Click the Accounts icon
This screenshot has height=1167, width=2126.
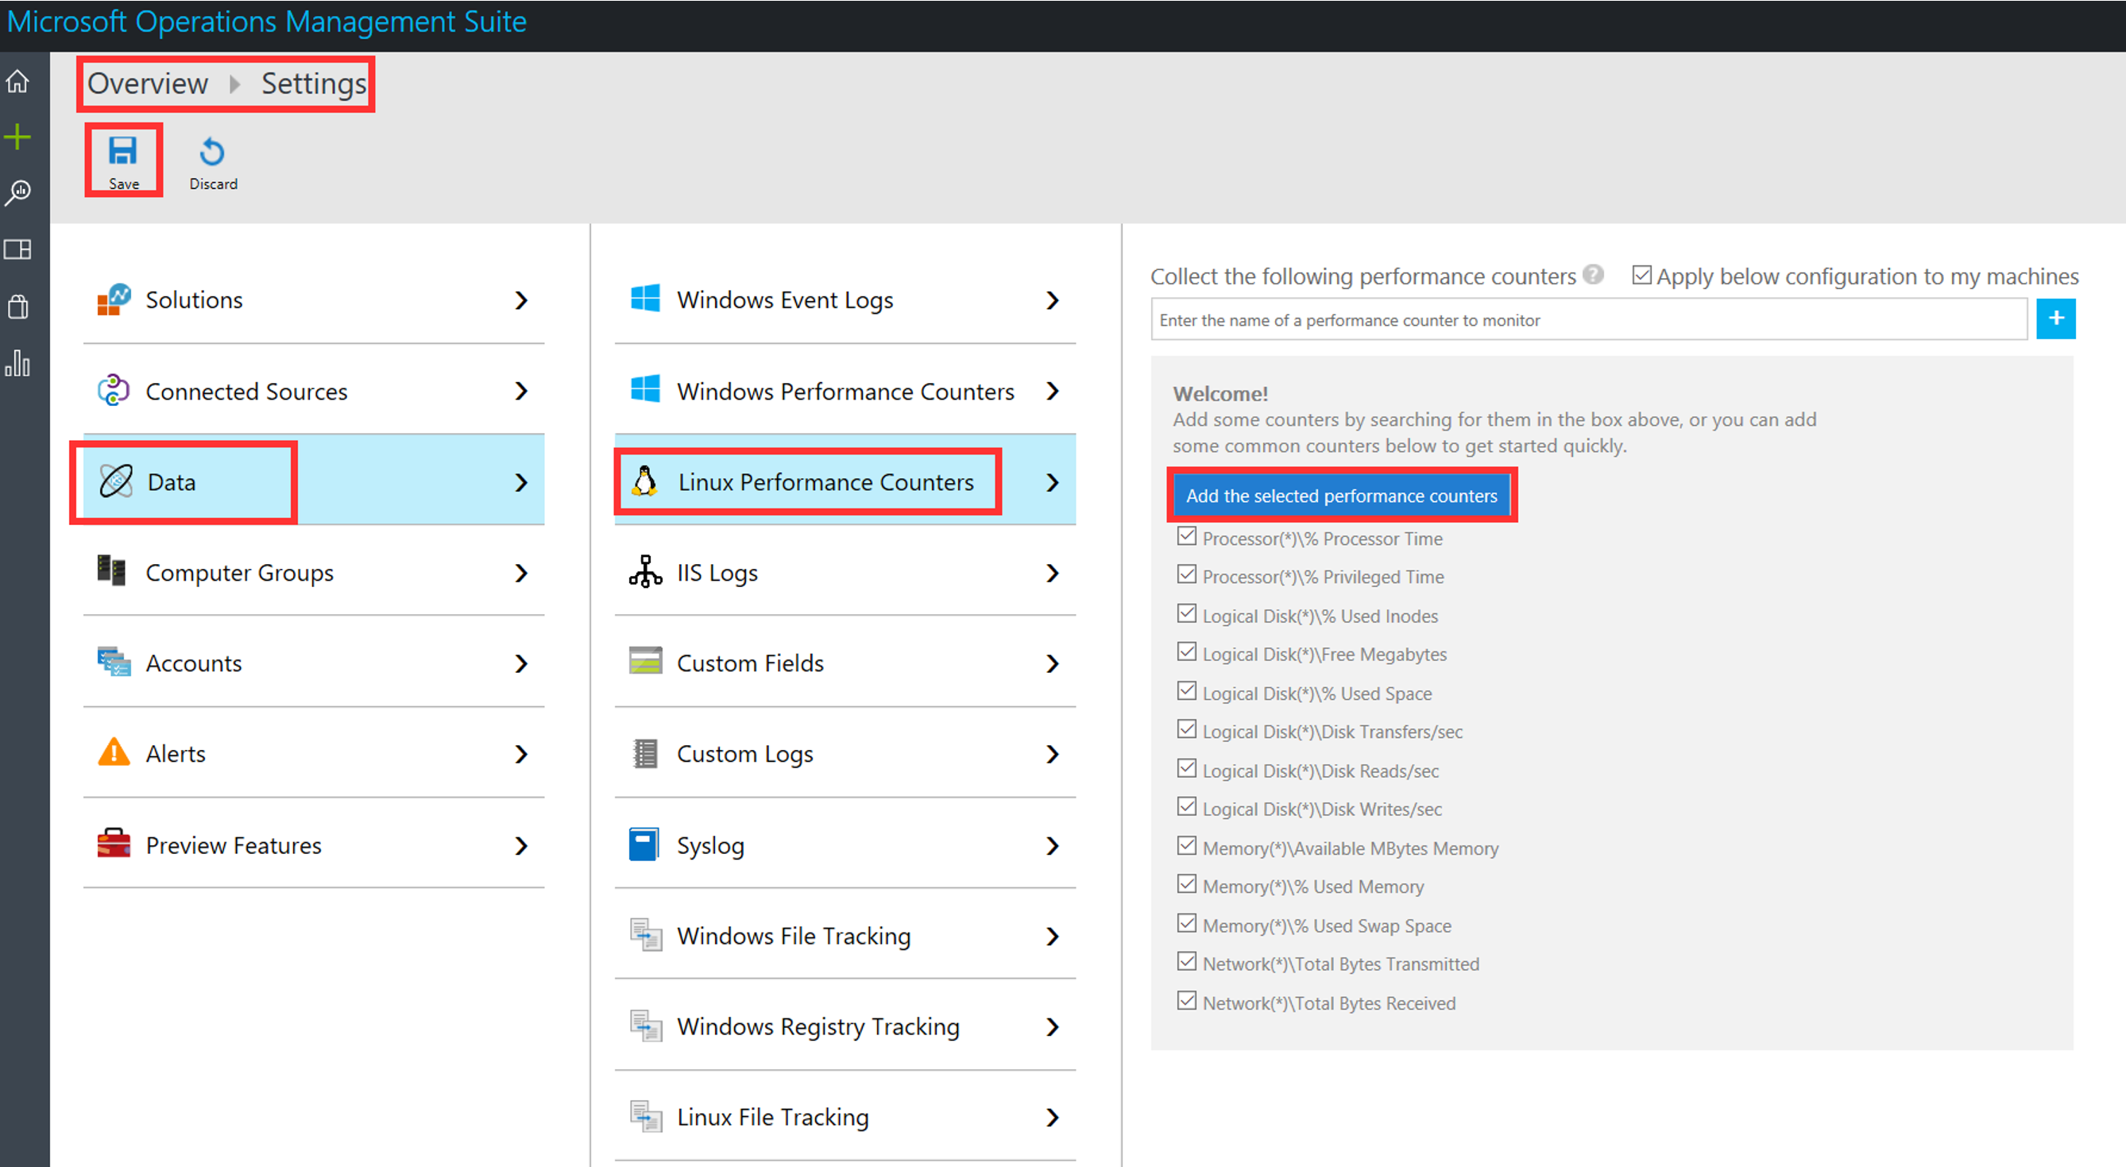point(114,662)
